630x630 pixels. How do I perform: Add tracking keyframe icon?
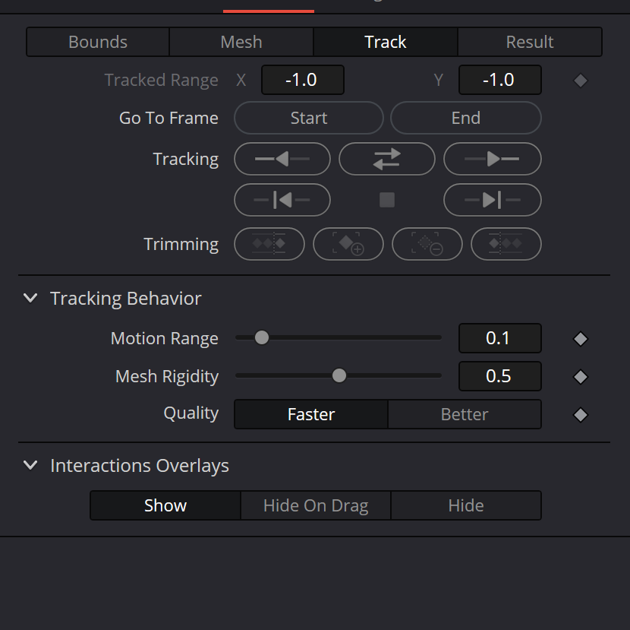348,244
